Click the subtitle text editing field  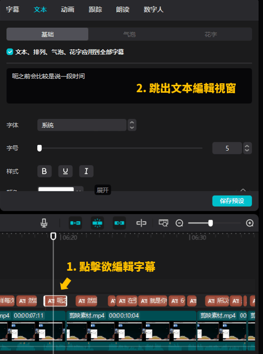[129, 86]
